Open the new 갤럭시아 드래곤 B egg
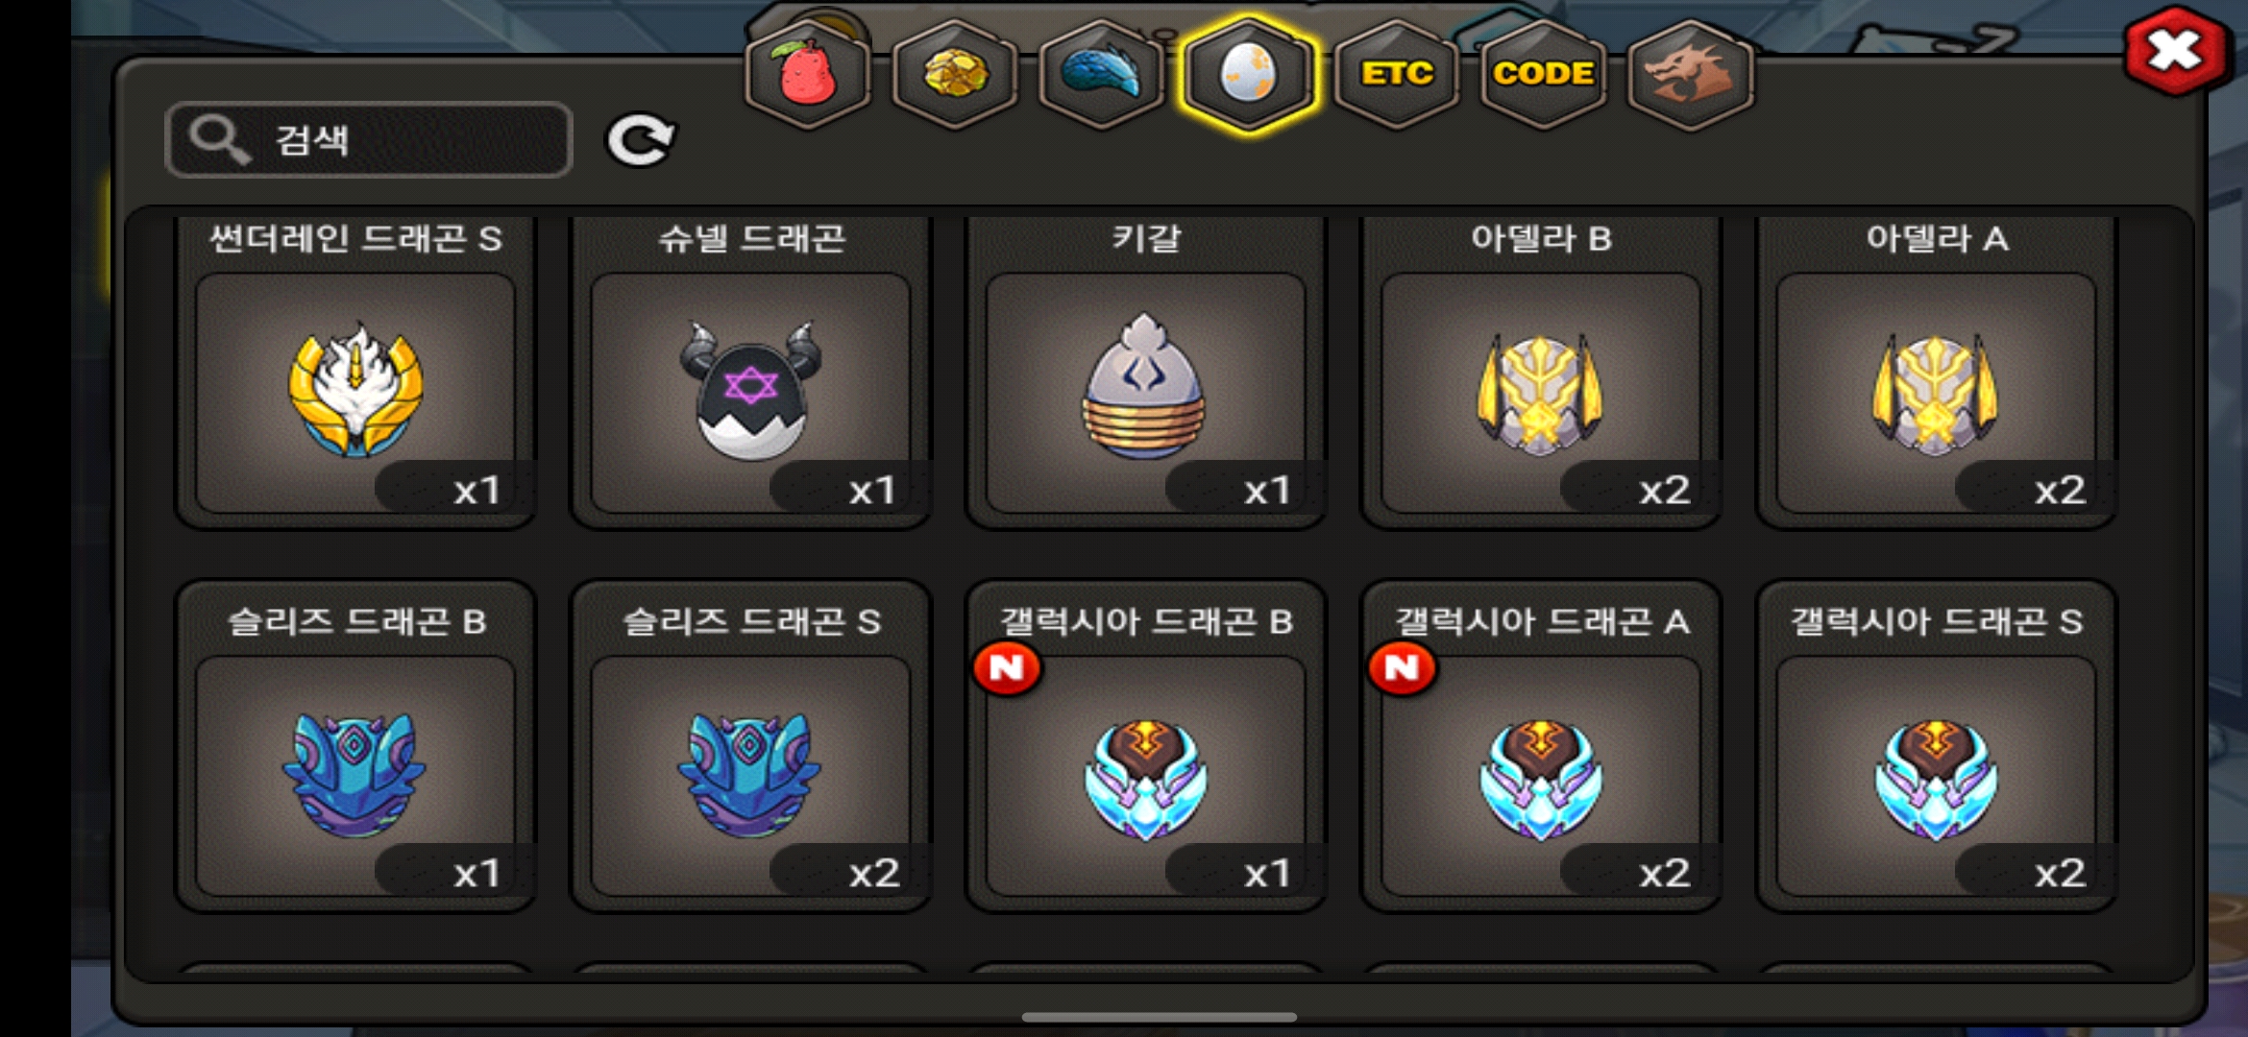Screen dimensions: 2248x1037 click(x=1146, y=746)
